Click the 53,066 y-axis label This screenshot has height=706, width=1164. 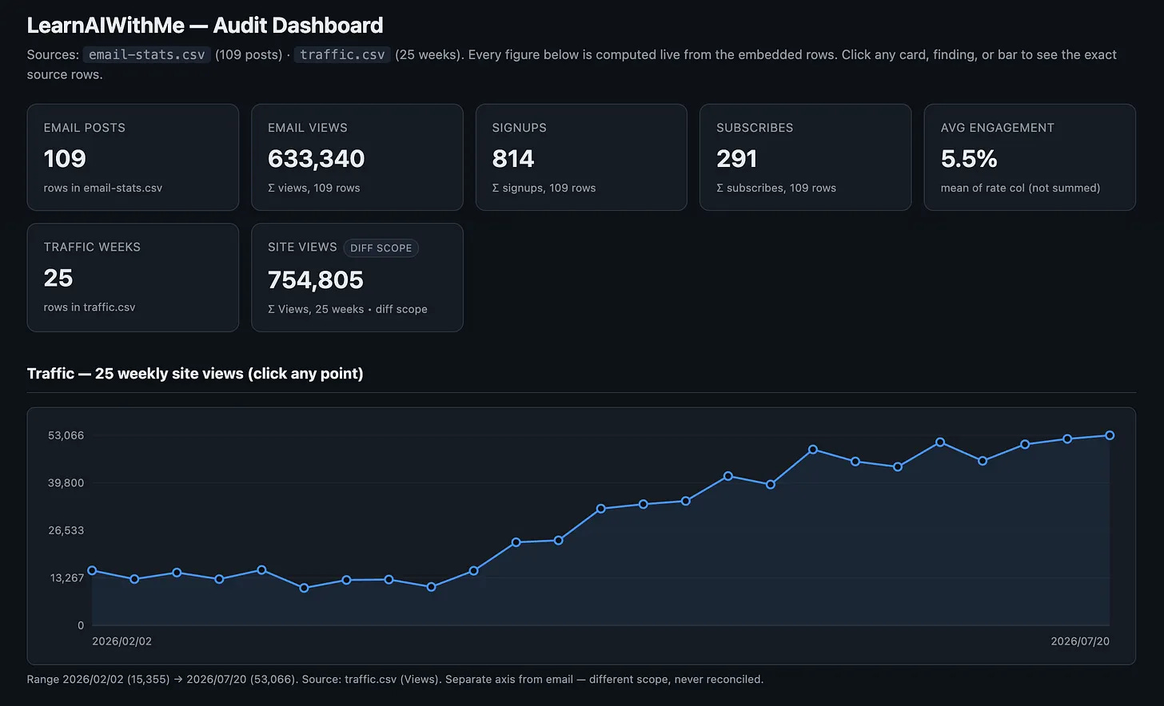tap(66, 435)
